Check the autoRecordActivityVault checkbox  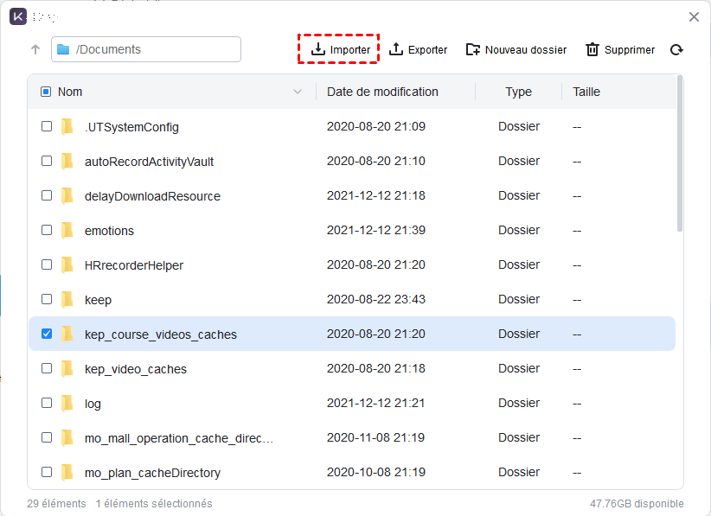point(47,161)
